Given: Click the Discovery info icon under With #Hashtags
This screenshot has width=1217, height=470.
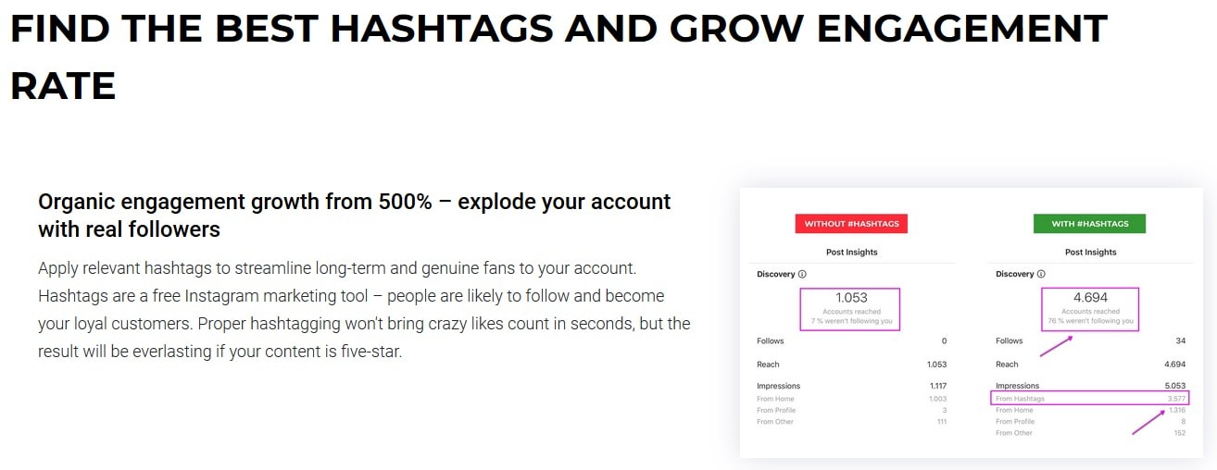Looking at the screenshot, I should pos(1041,274).
